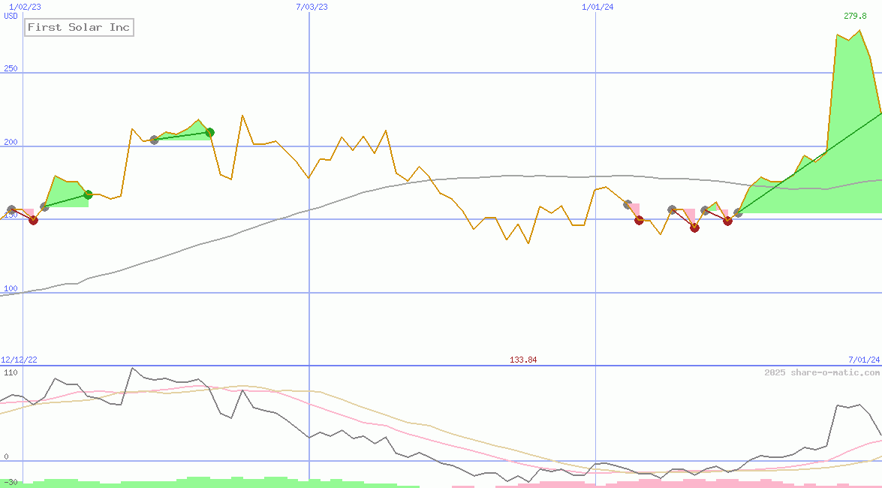Click the green exit dot near 200 level
Screen dimensions: 882x488
[x=210, y=132]
